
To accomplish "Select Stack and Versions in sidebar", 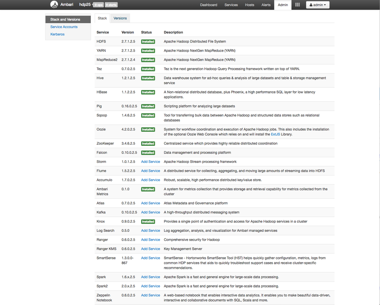I will 68,19.
